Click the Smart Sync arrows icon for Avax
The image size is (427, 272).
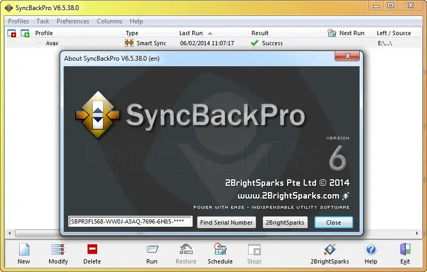129,43
